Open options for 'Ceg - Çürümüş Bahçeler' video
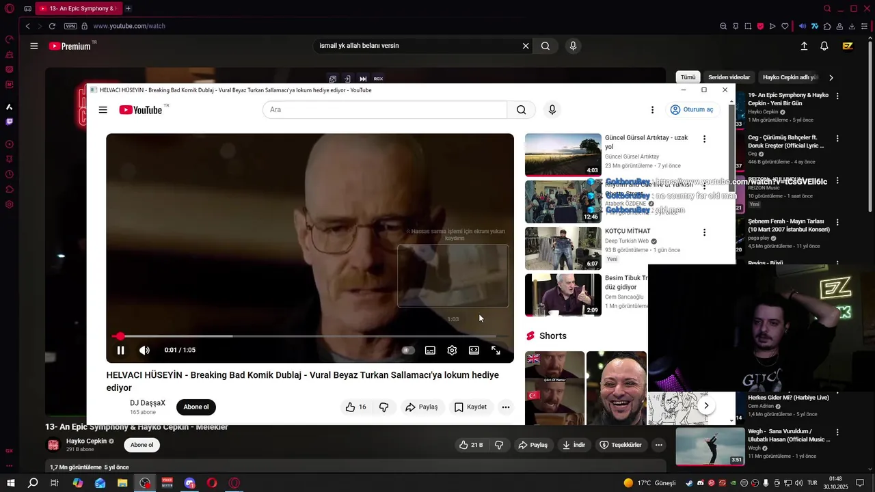This screenshot has height=492, width=875. pyautogui.click(x=837, y=138)
